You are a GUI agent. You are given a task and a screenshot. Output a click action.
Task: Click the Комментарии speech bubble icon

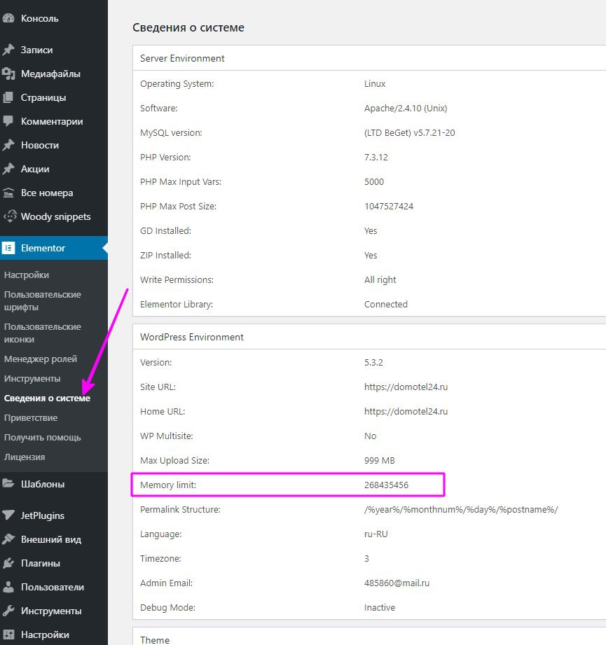(8, 121)
